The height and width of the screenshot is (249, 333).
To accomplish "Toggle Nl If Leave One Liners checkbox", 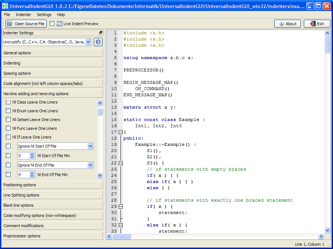I will point(8,137).
